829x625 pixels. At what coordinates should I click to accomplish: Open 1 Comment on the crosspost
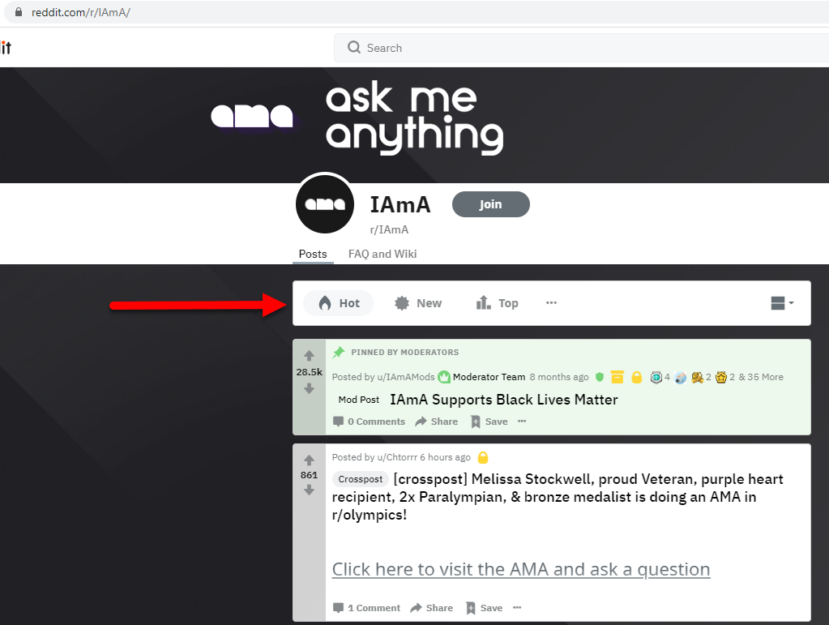[366, 608]
